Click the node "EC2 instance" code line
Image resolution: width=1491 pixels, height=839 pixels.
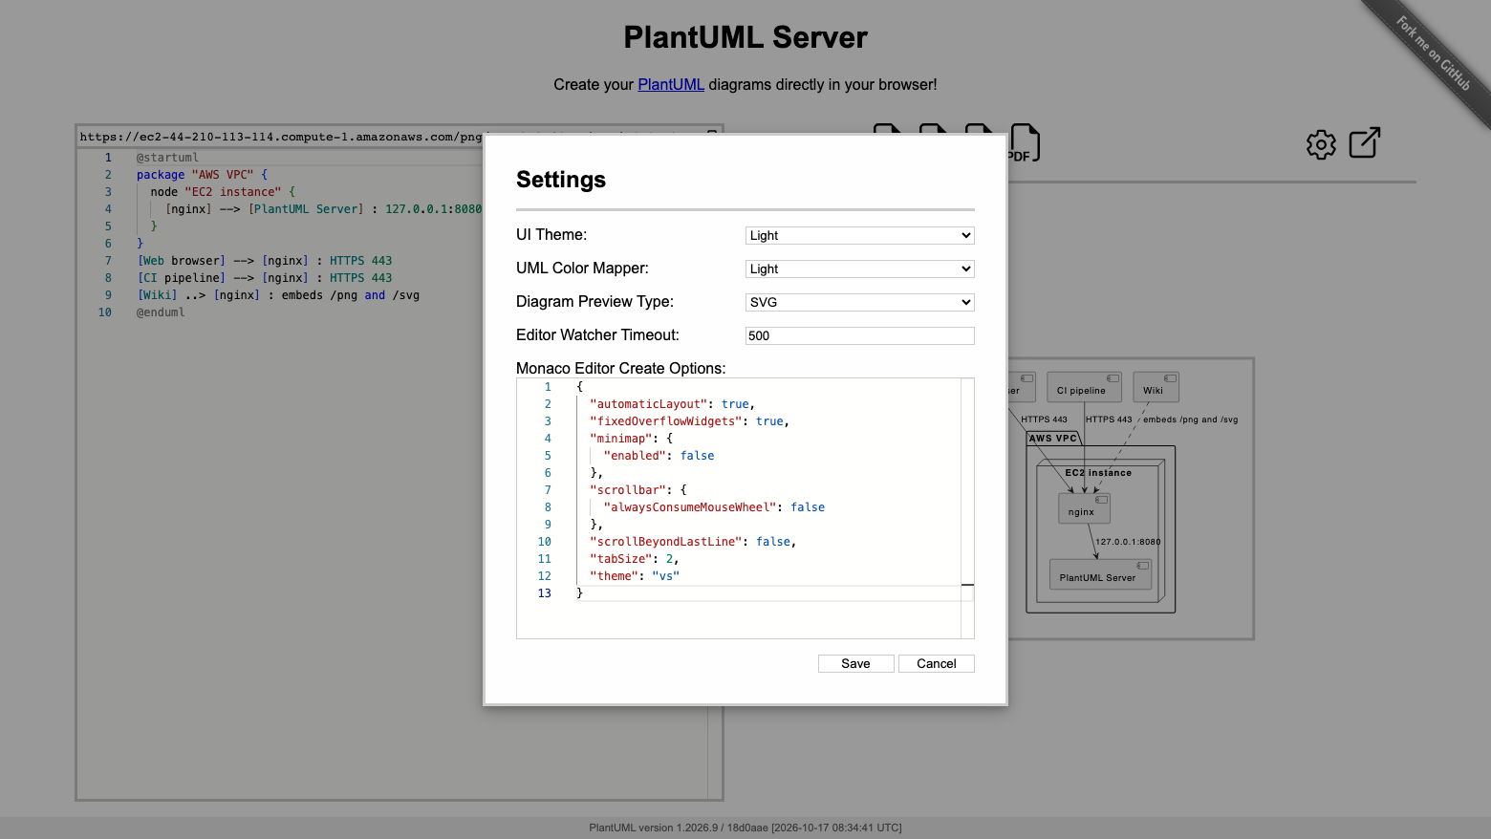223,192
